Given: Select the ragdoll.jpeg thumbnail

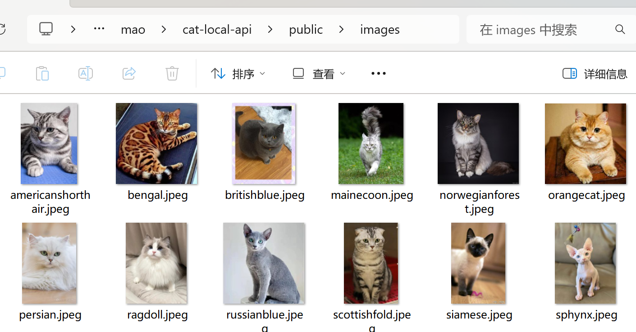Looking at the screenshot, I should click(156, 263).
